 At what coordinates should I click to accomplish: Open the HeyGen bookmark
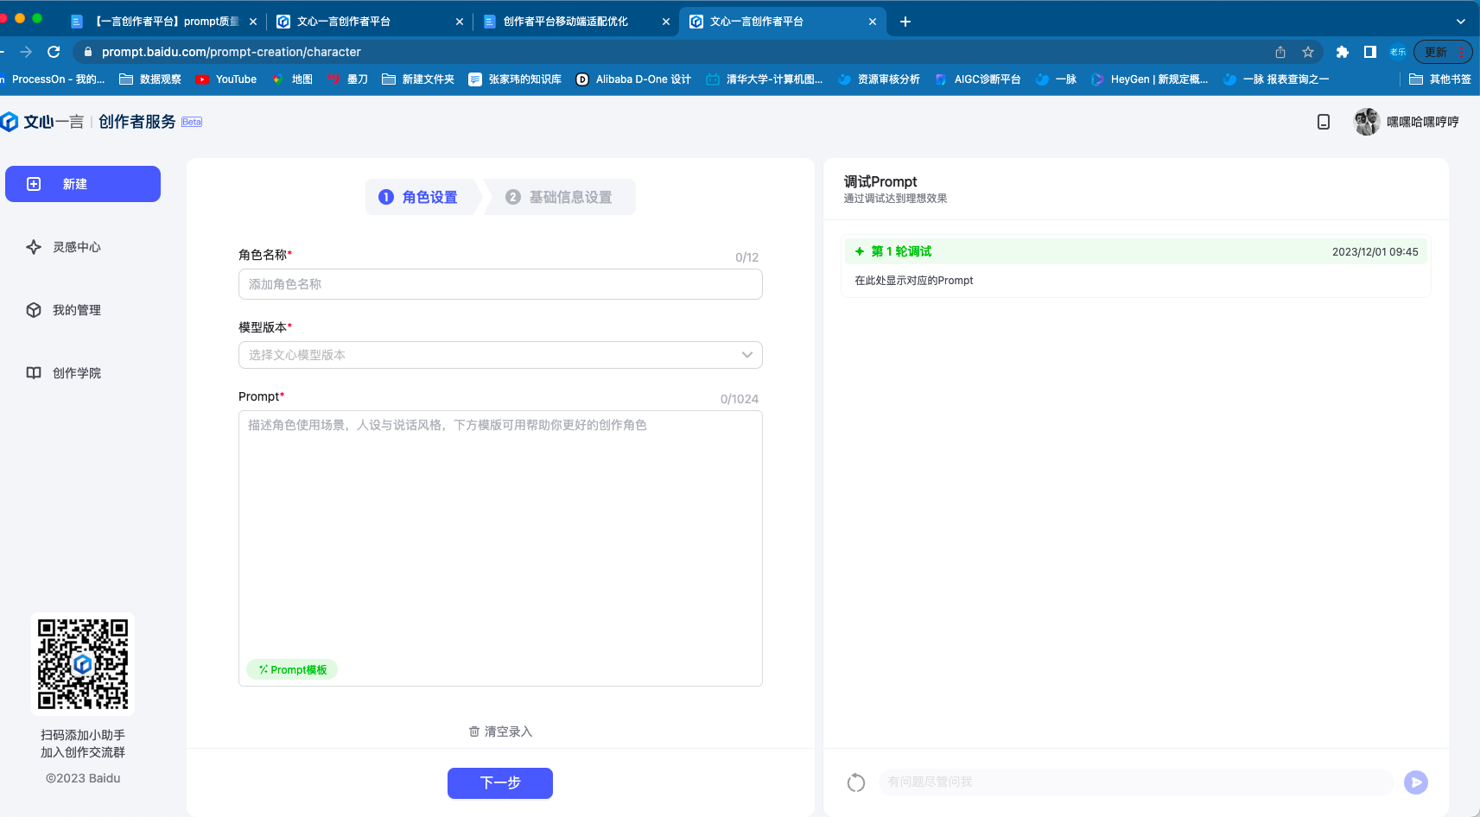[x=1149, y=79]
